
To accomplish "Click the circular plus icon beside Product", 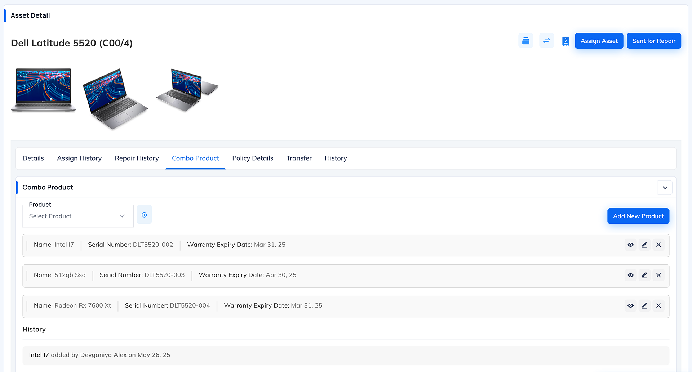I will [x=144, y=215].
